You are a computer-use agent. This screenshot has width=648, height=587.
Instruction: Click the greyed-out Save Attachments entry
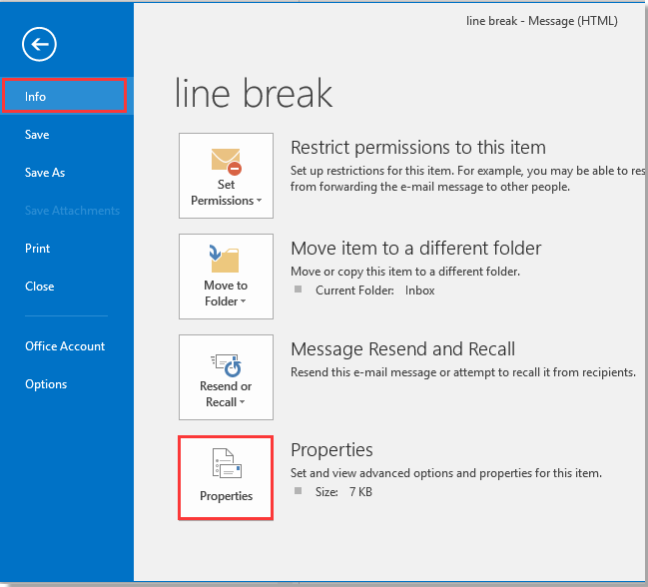(72, 211)
